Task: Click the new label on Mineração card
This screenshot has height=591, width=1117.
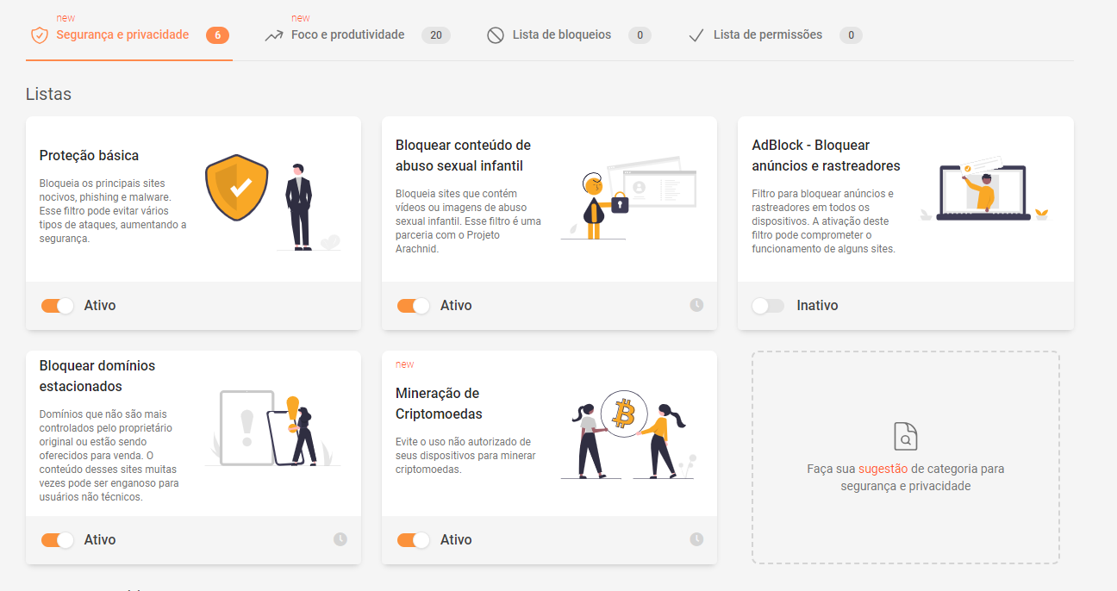Action: coord(405,364)
